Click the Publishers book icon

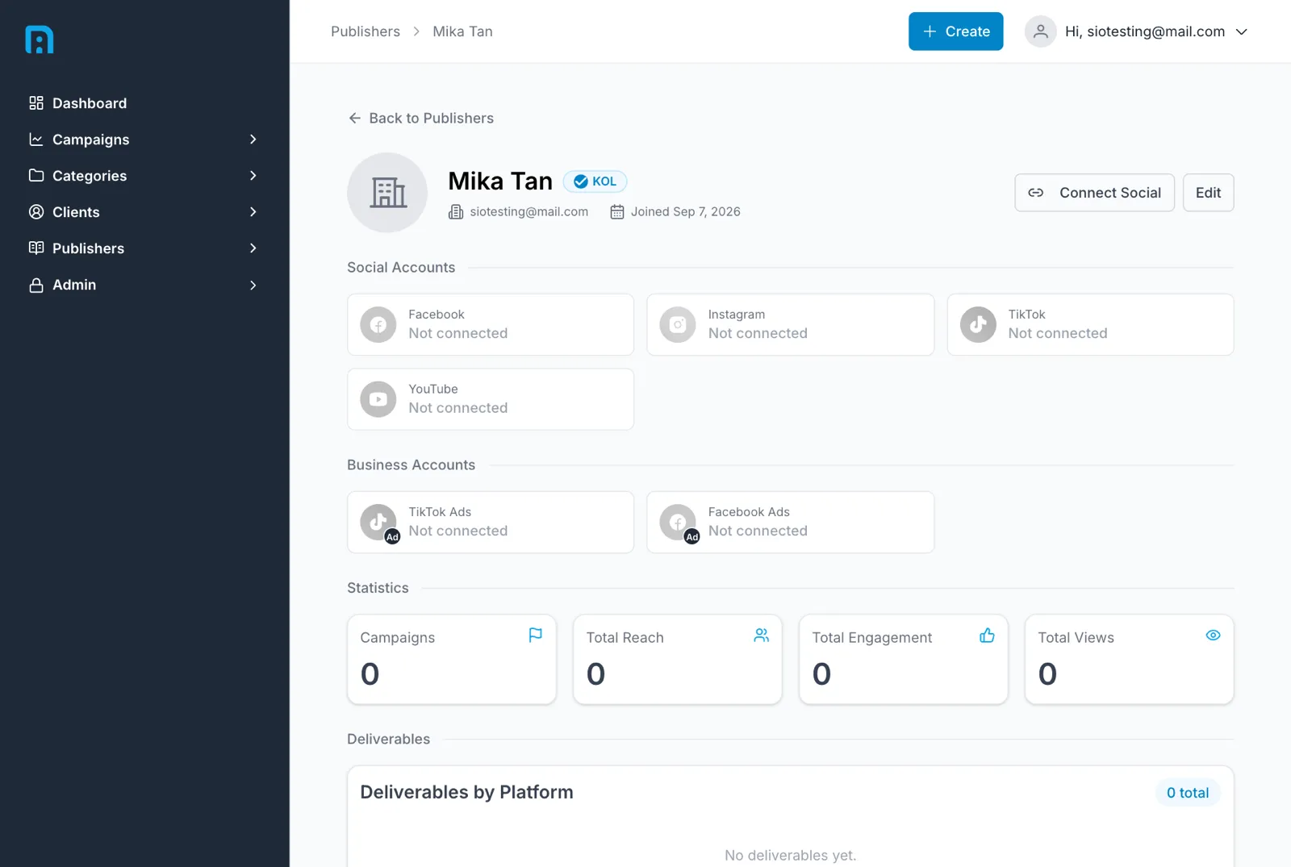(36, 248)
